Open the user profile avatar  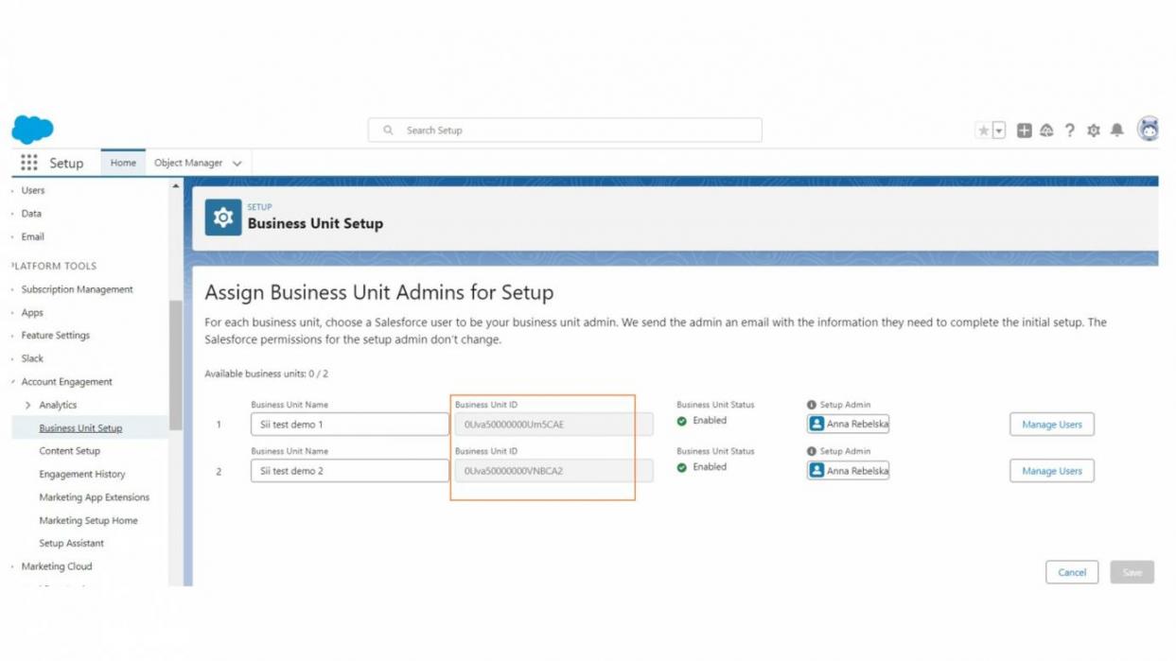(1149, 129)
